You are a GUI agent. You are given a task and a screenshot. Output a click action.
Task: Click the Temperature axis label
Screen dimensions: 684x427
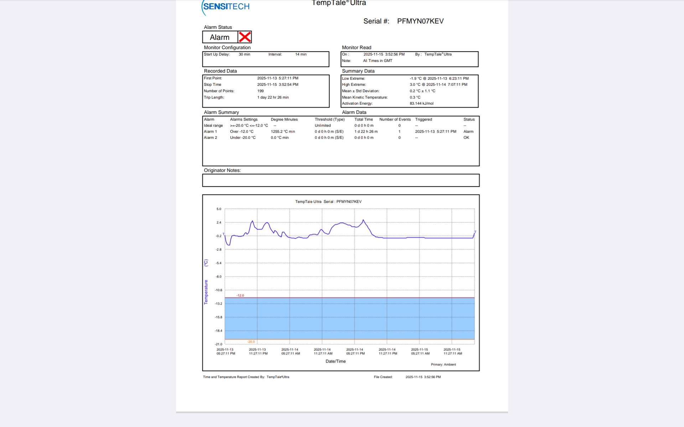click(206, 292)
